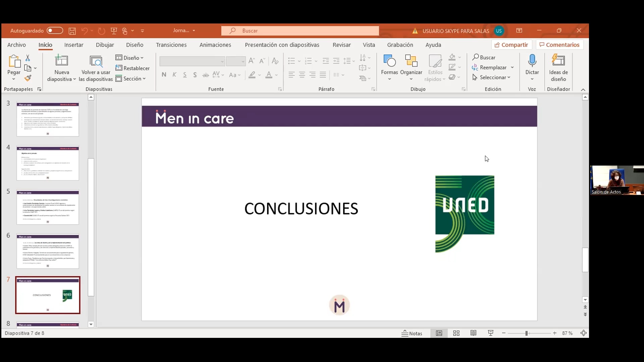Toggle the Autoguardado switch
This screenshot has width=644, height=362.
point(55,31)
